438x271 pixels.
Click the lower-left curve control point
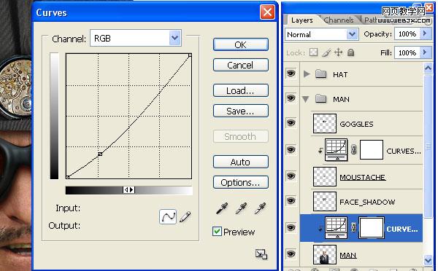tap(100, 154)
